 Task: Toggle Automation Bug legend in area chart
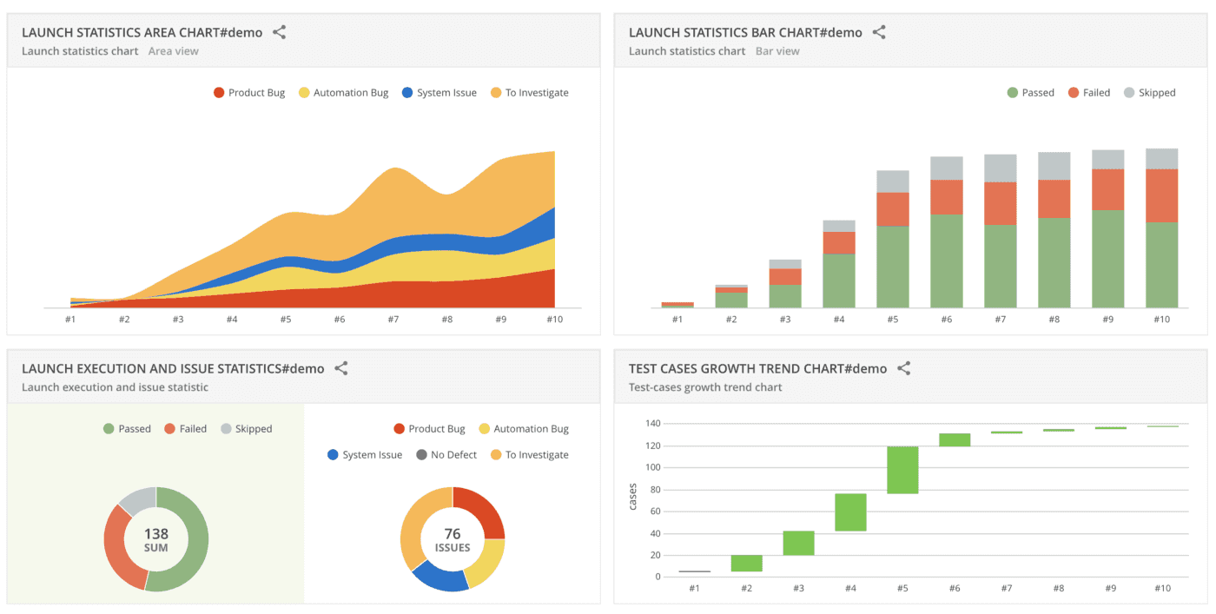click(343, 93)
